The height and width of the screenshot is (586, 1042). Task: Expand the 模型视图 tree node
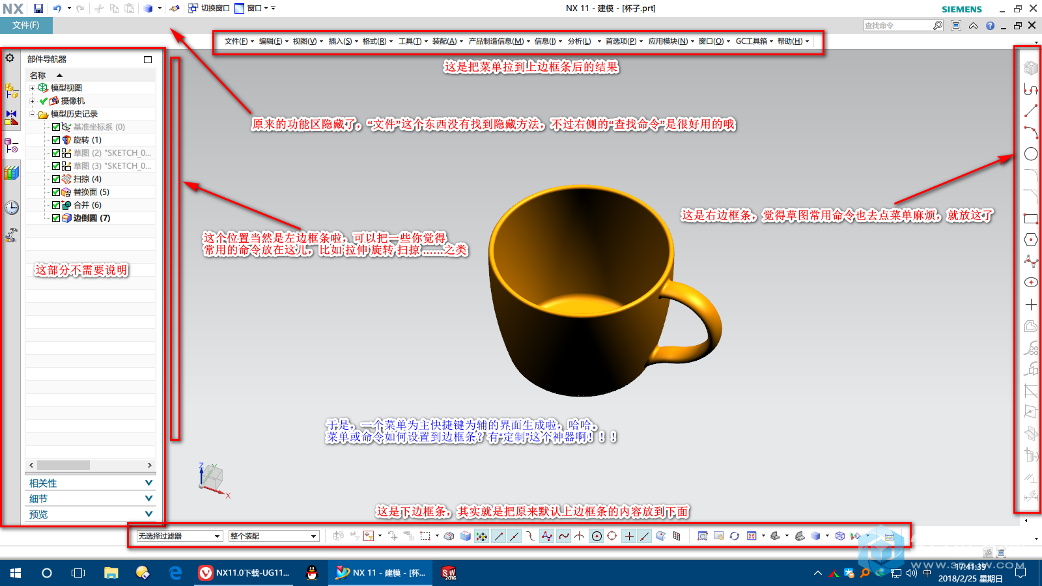(32, 88)
